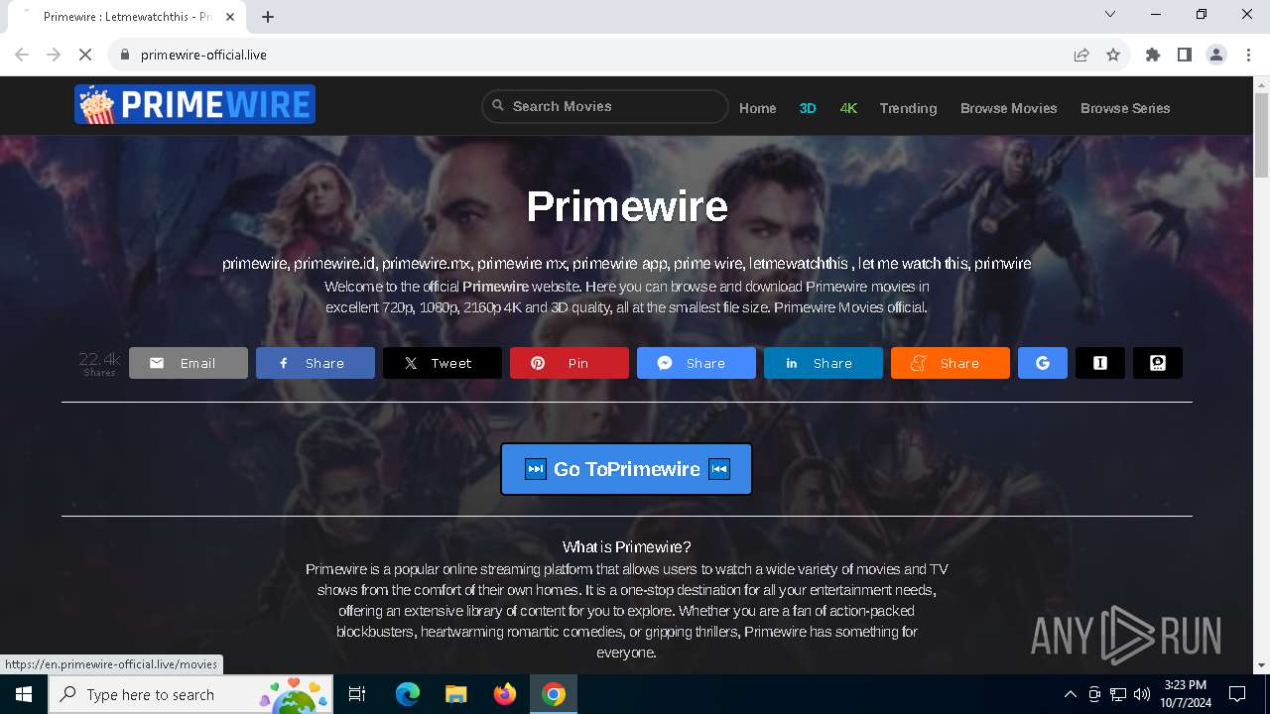Open the Chrome three-dot menu
This screenshot has height=714, width=1270.
click(x=1248, y=55)
